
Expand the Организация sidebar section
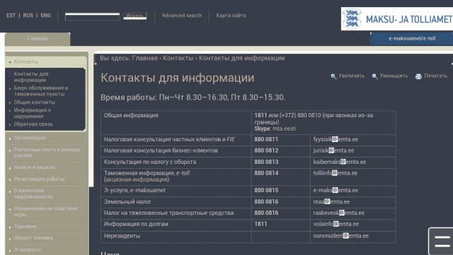pyautogui.click(x=30, y=138)
